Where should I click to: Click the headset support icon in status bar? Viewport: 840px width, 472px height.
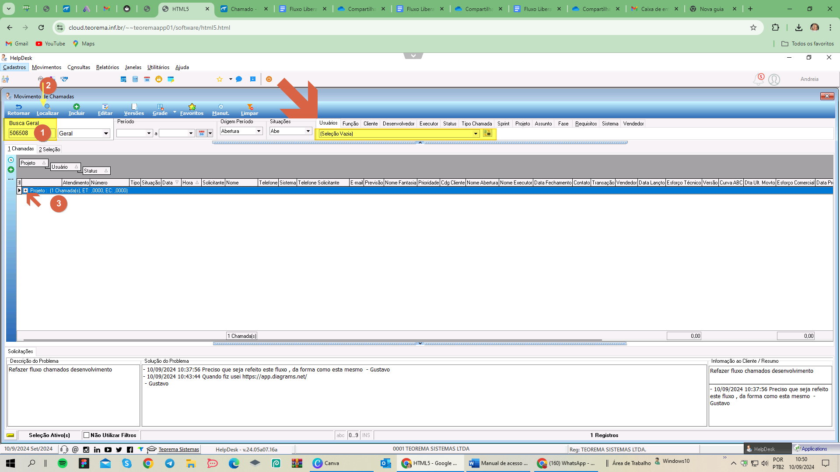64,449
